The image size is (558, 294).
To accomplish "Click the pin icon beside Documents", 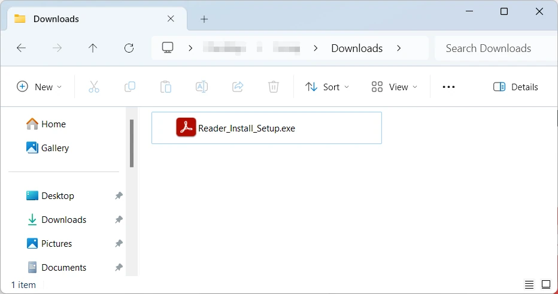I will [119, 267].
